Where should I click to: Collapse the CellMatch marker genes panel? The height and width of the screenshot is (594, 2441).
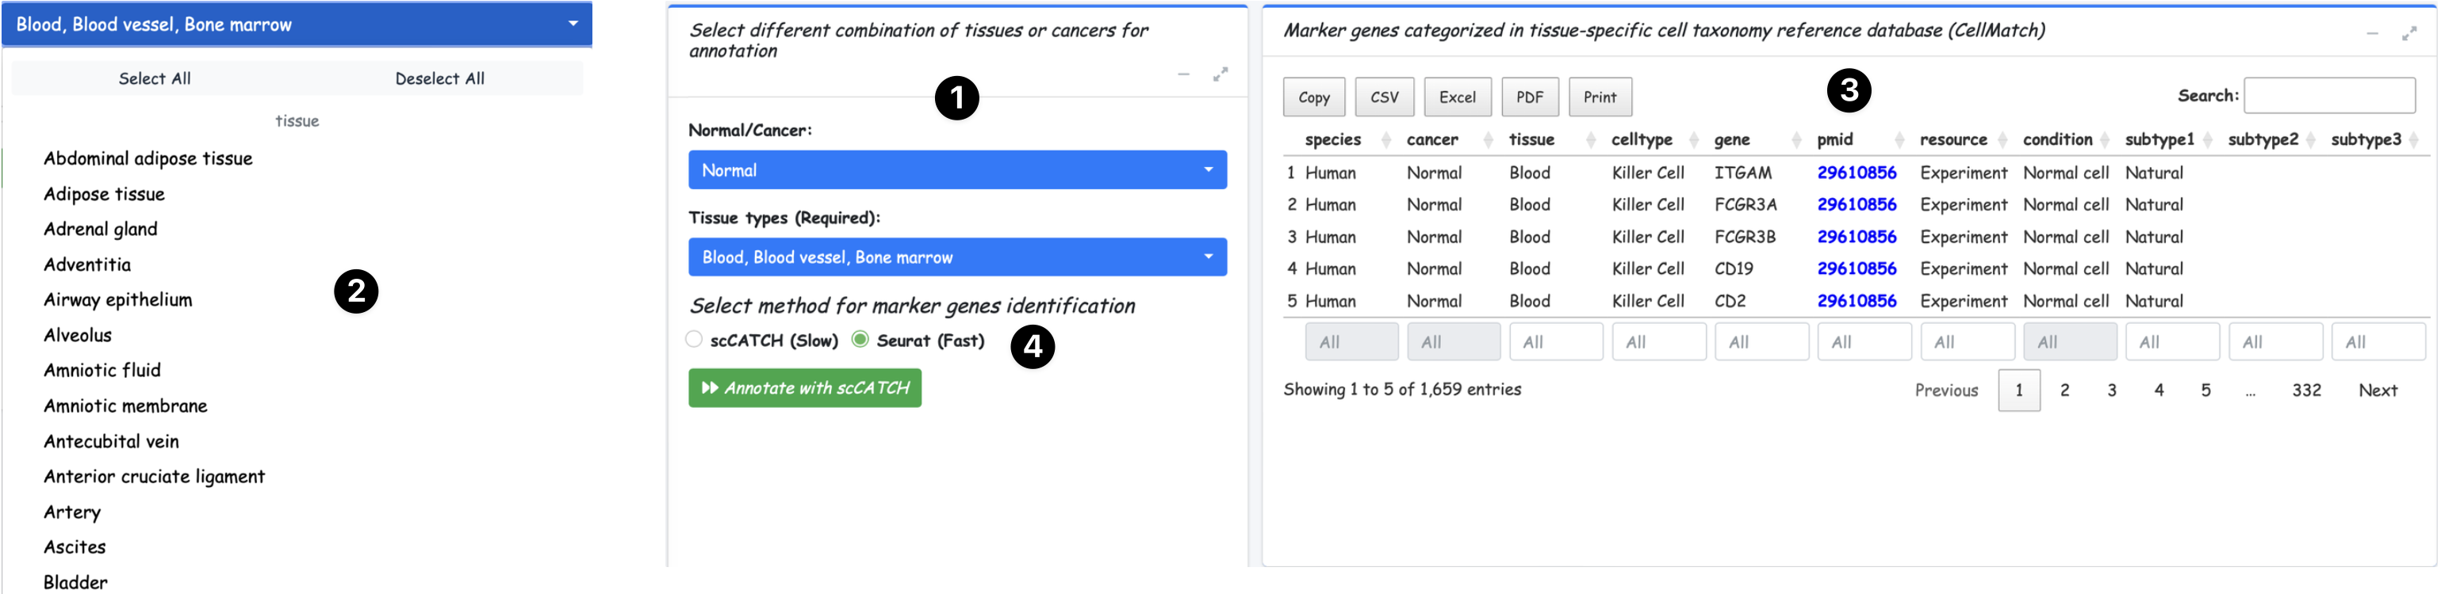2373,33
